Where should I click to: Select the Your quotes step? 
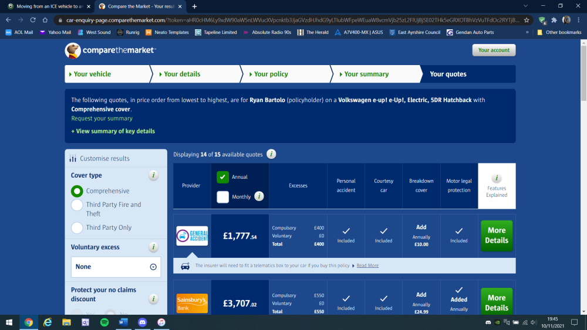click(469, 74)
